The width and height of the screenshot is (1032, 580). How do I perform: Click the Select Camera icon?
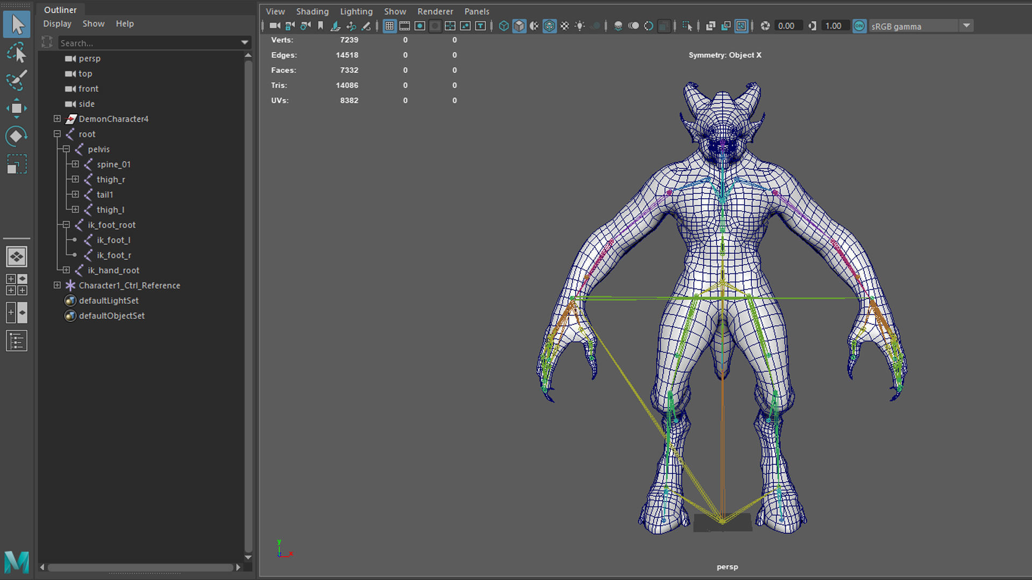[x=275, y=26]
